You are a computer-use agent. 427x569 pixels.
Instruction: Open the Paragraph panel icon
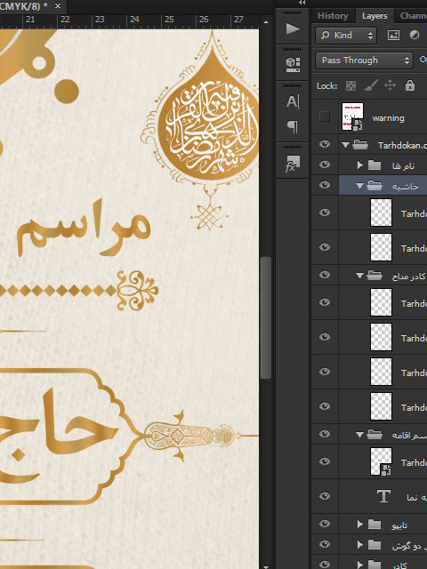point(293,126)
